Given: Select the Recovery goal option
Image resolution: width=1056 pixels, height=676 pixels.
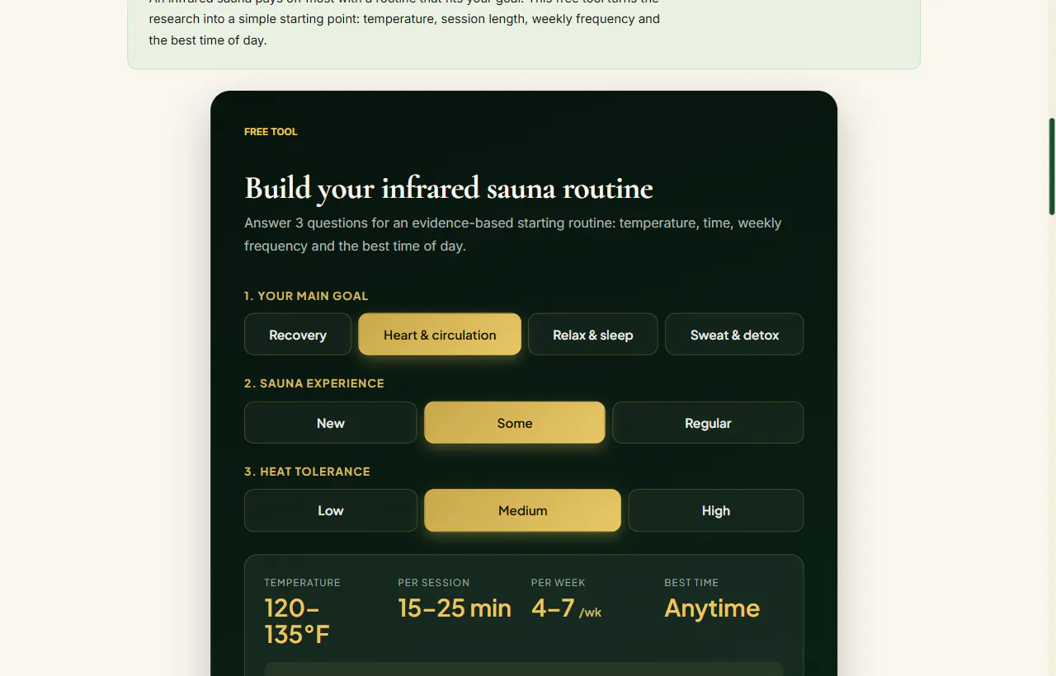Looking at the screenshot, I should click(298, 335).
